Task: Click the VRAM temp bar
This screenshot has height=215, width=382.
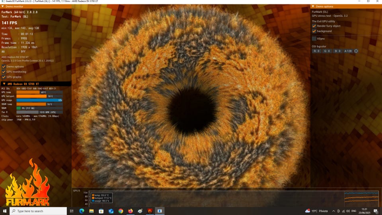Action: (x=39, y=104)
